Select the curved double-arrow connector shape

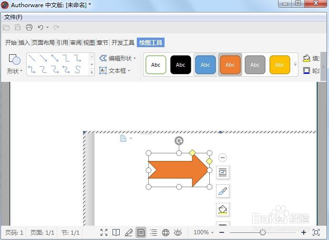tap(66, 70)
